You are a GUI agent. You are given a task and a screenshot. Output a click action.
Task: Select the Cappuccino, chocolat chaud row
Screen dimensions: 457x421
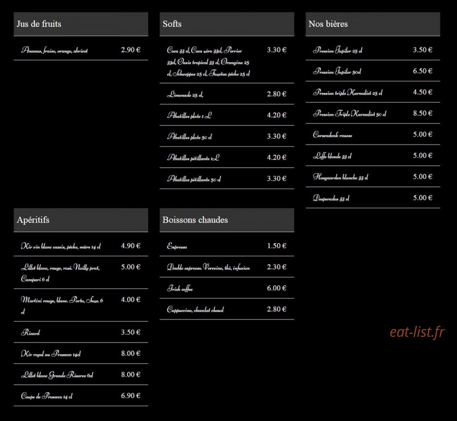(x=227, y=309)
